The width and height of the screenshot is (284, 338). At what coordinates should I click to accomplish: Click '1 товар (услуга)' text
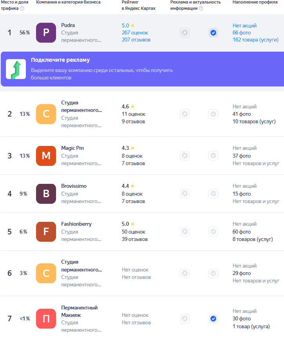click(x=251, y=326)
